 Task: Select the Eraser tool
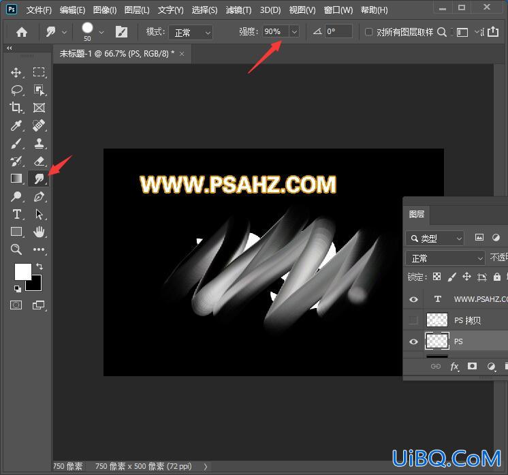pos(39,161)
